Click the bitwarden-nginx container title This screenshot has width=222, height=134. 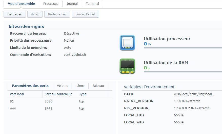pyautogui.click(x=26, y=26)
